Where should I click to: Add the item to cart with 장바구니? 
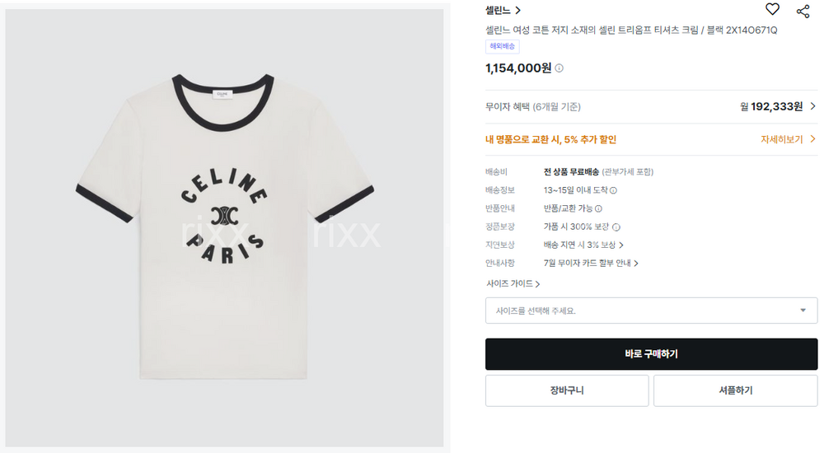[567, 390]
